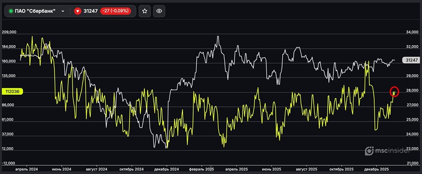Screen dimensions: 422x174
Task: Toggle the eye visibility button
Action: click(x=160, y=11)
